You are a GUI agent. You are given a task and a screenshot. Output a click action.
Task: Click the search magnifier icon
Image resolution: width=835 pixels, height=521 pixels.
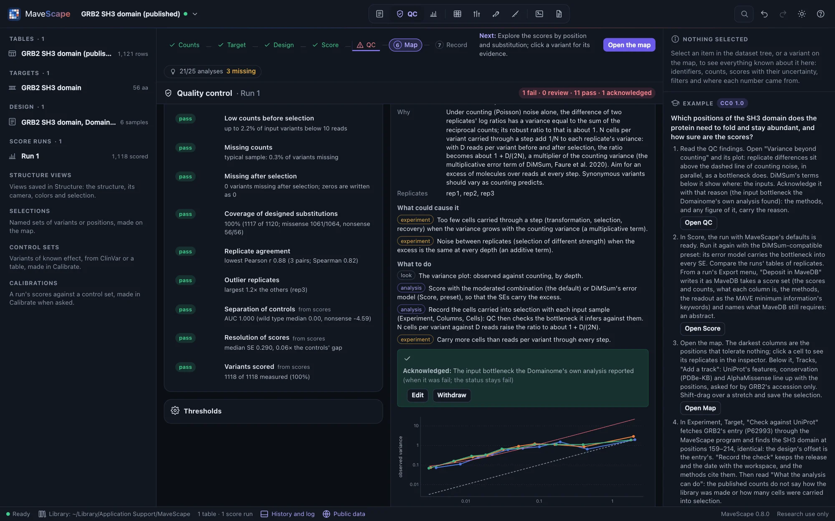pos(744,14)
